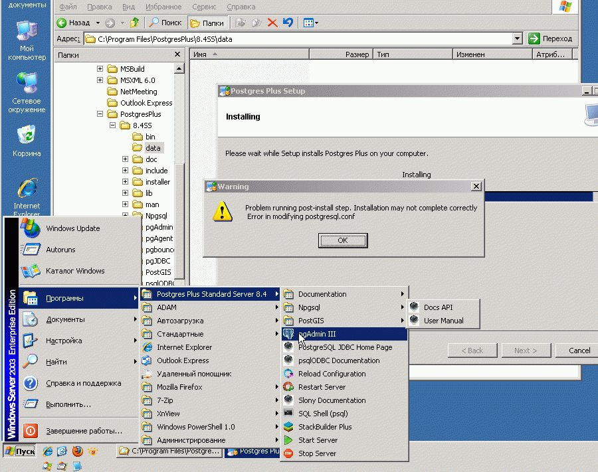Open the Правка menu
The width and height of the screenshot is (598, 472).
(100, 7)
